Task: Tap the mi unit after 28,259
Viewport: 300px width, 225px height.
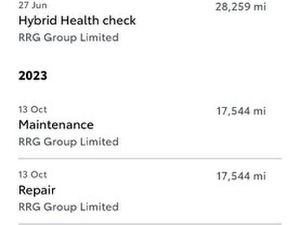Action: point(260,7)
